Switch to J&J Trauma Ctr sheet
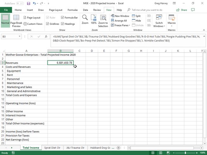Viewport: 207px width, 155px height. 75,148
